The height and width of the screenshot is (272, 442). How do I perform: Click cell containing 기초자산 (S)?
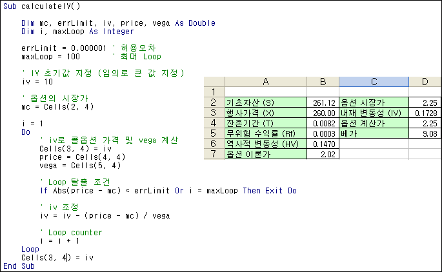(x=265, y=102)
